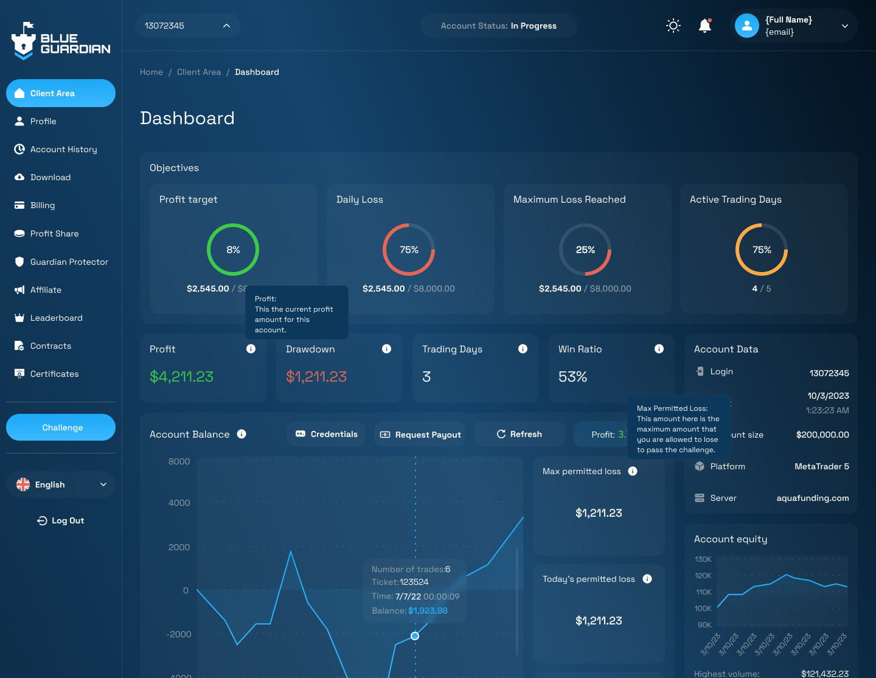Click the Maximum Loss Reached 25% ring

[x=585, y=250]
